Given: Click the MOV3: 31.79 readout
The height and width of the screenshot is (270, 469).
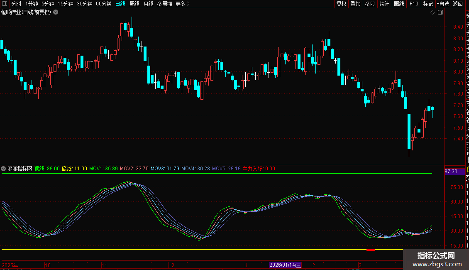Looking at the screenshot, I should click(165, 169).
